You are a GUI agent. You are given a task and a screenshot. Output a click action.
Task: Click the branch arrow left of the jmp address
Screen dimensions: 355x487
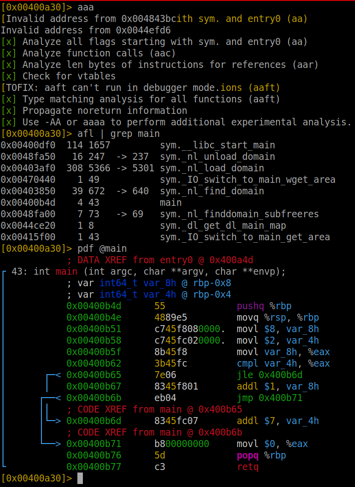[57, 398]
